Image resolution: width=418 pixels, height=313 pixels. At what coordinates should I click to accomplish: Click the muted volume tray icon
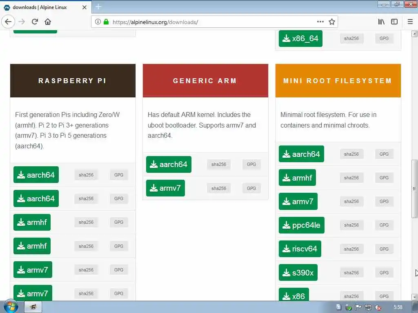tap(378, 307)
